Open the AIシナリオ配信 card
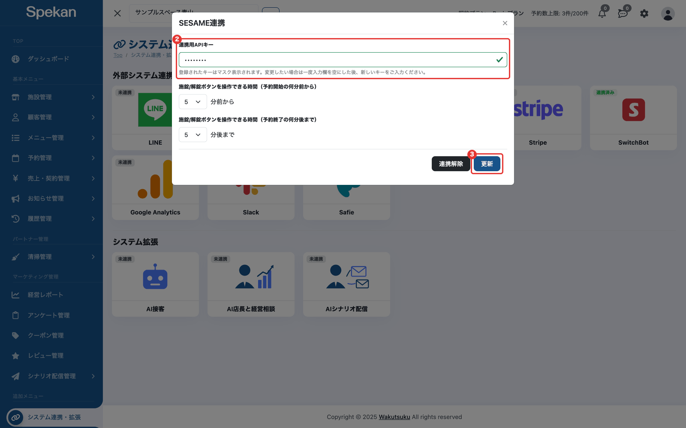Image resolution: width=686 pixels, height=428 pixels. click(x=346, y=285)
